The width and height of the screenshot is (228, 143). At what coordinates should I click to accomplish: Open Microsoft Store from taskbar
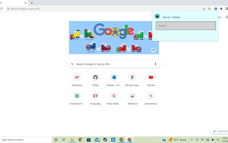pyautogui.click(x=89, y=140)
